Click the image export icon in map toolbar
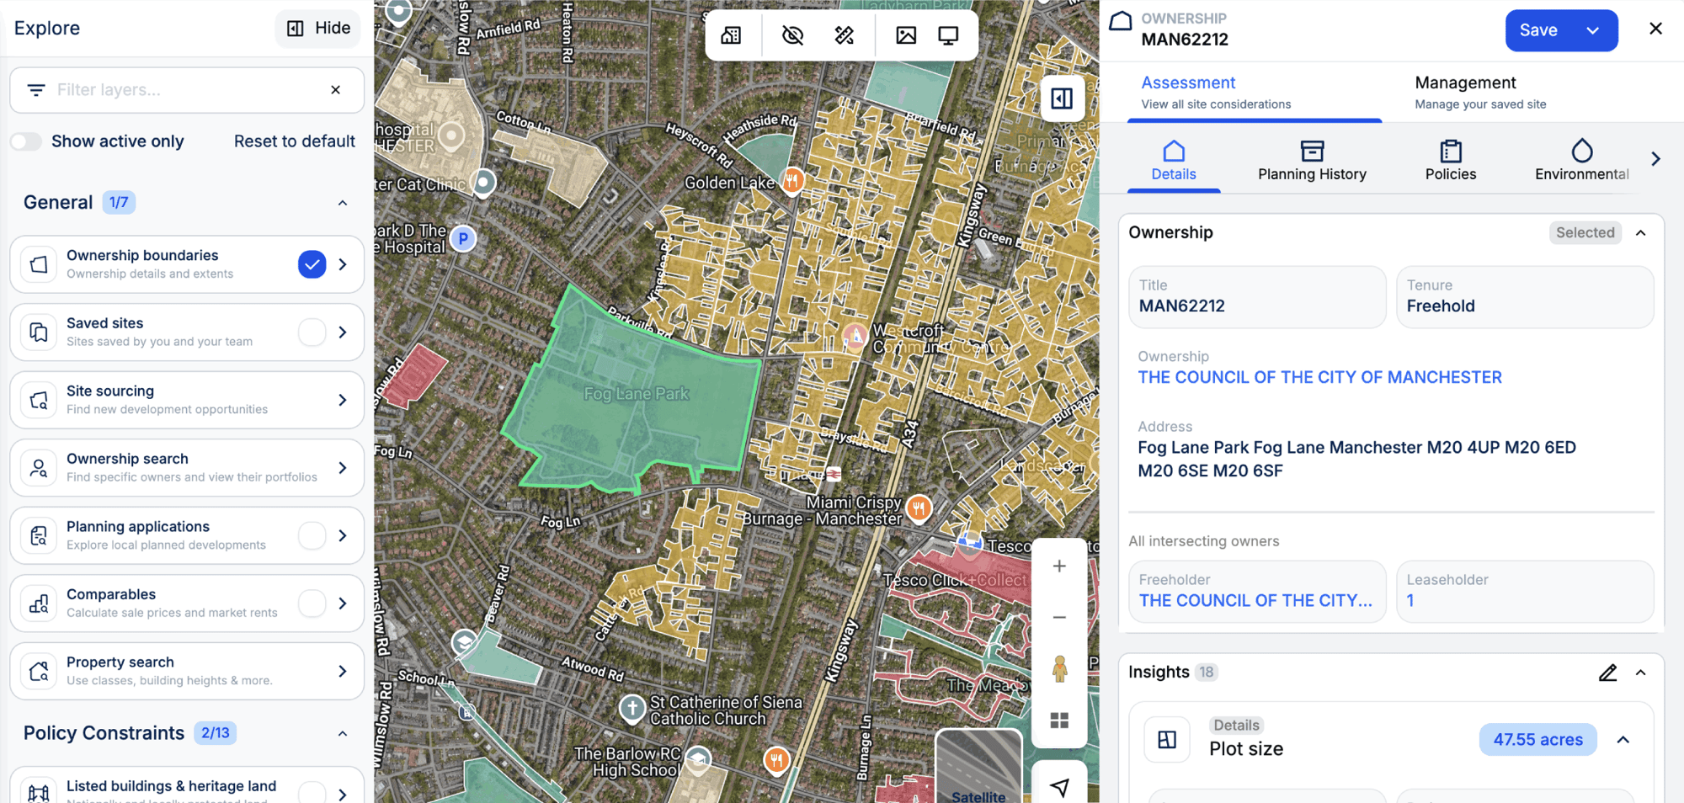 tap(906, 35)
